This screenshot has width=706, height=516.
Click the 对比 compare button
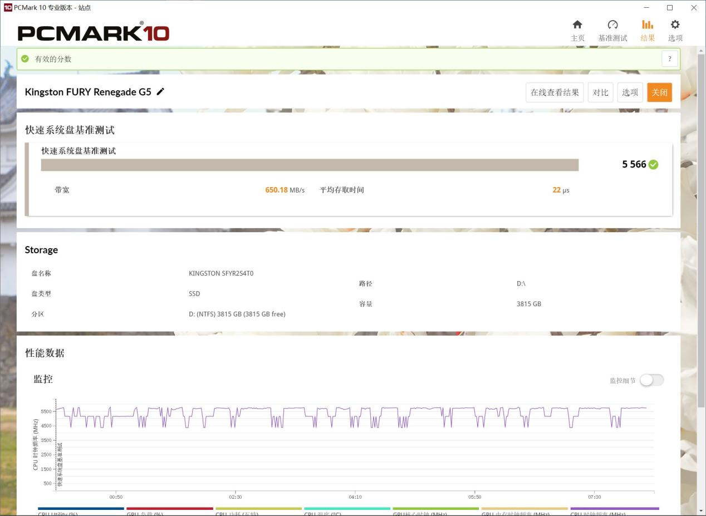tap(600, 92)
